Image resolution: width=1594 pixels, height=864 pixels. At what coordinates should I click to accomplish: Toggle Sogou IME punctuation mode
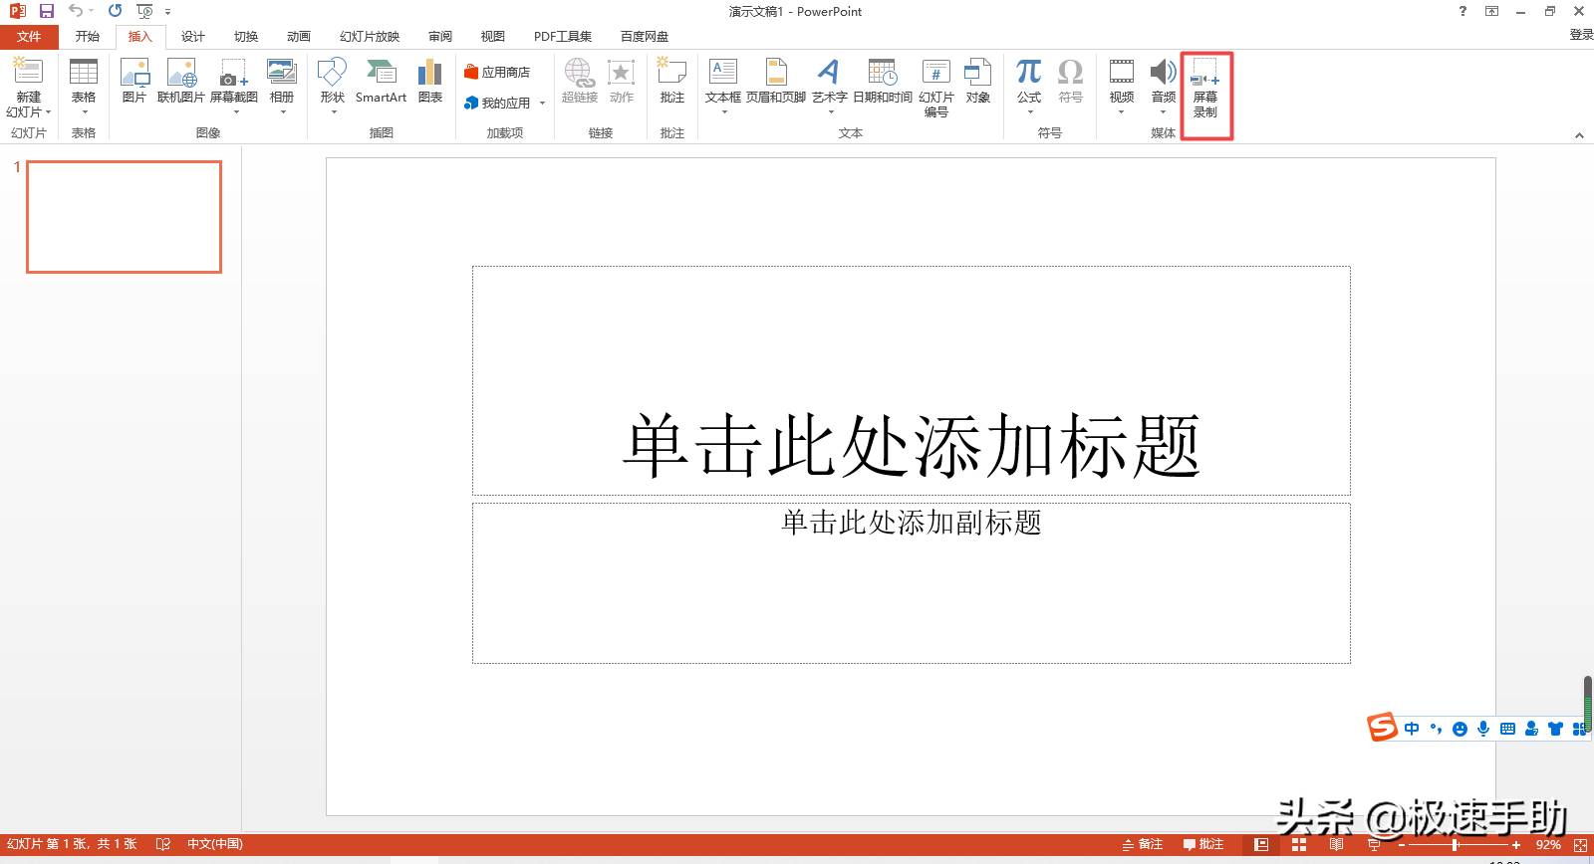tap(1436, 729)
